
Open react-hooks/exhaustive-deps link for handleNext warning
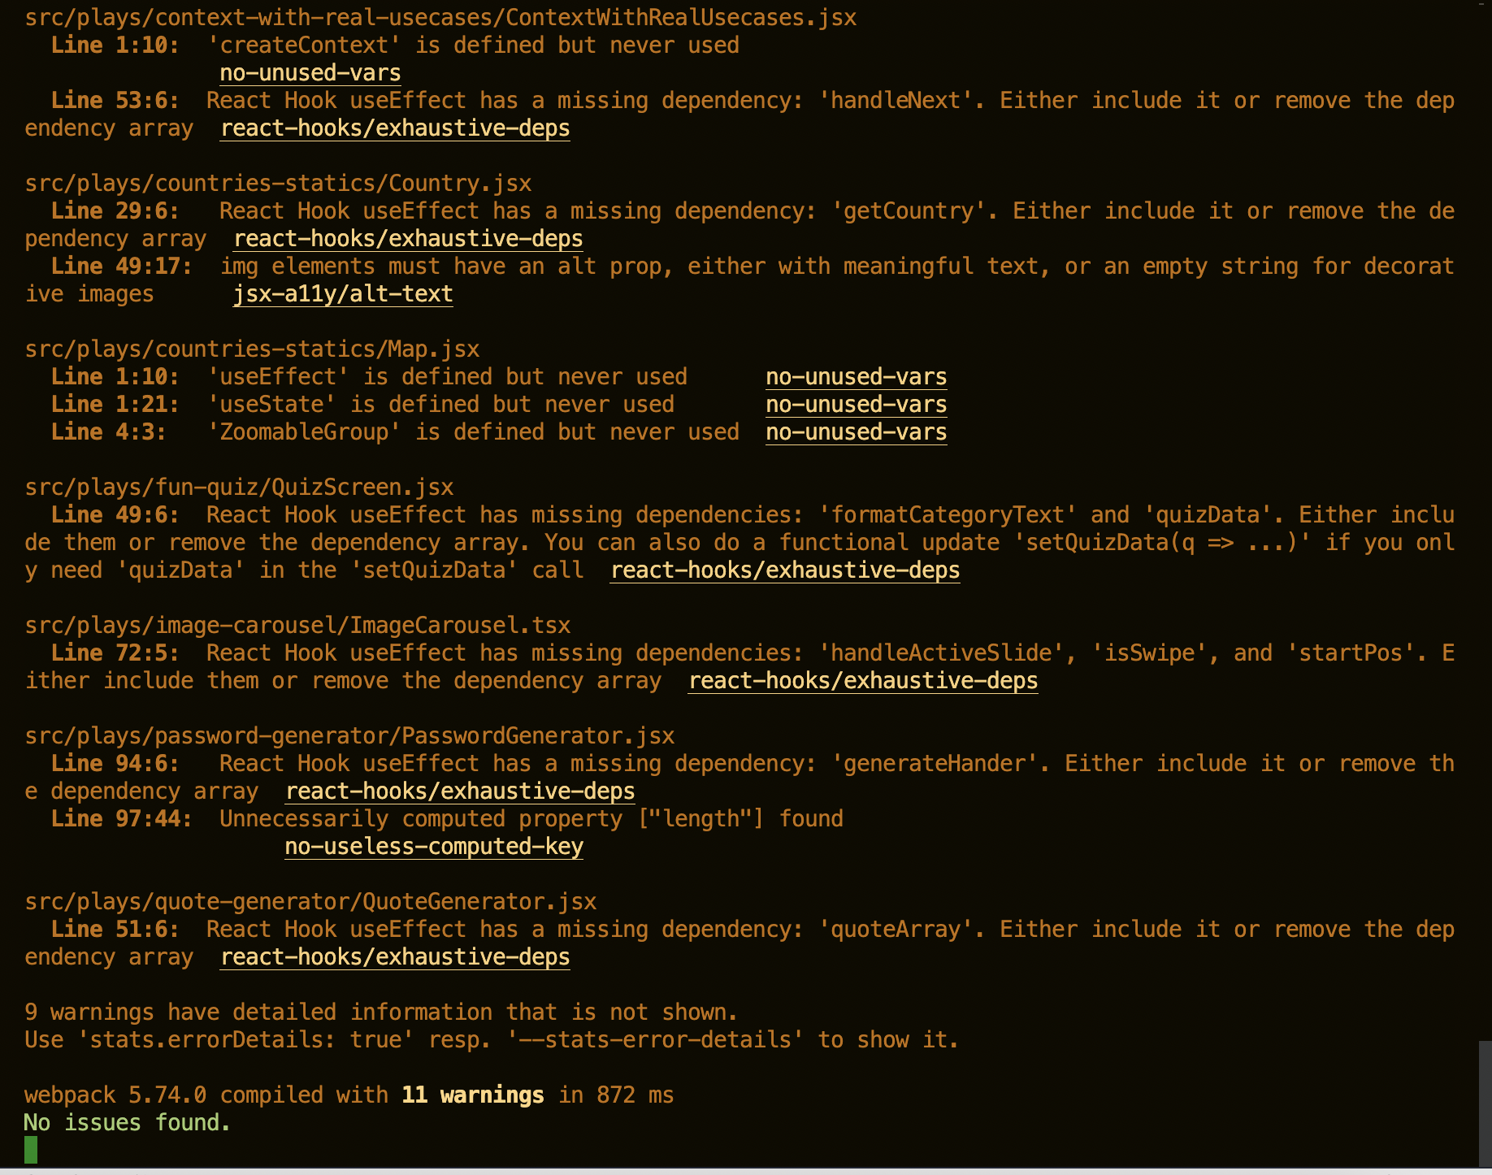click(x=395, y=128)
